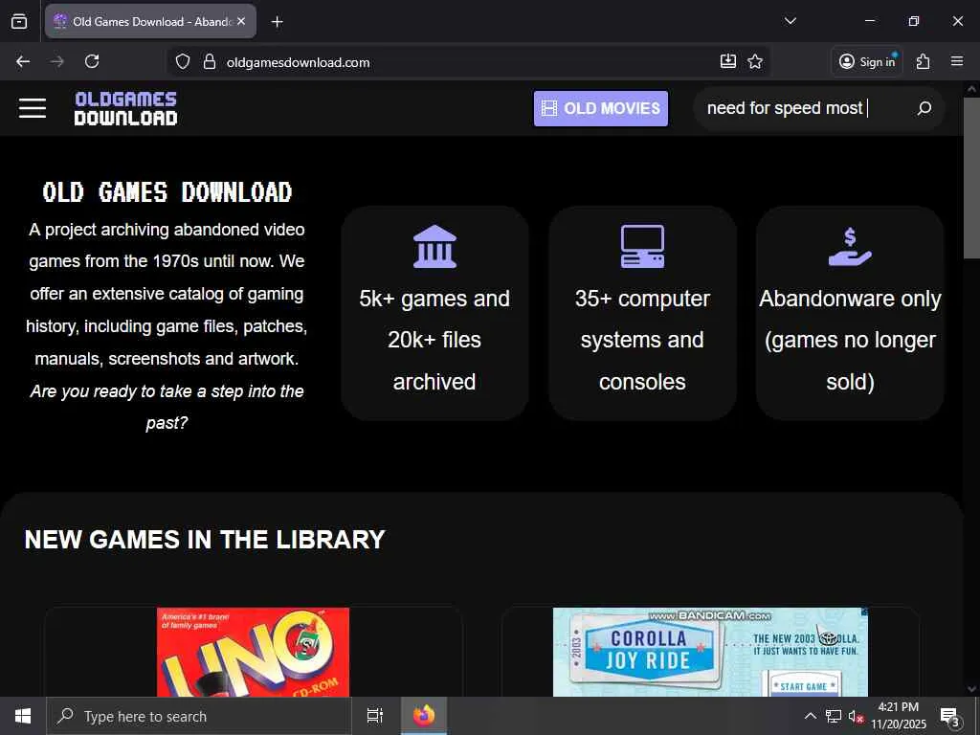View site security padlock info
The width and height of the screenshot is (980, 735).
[210, 61]
